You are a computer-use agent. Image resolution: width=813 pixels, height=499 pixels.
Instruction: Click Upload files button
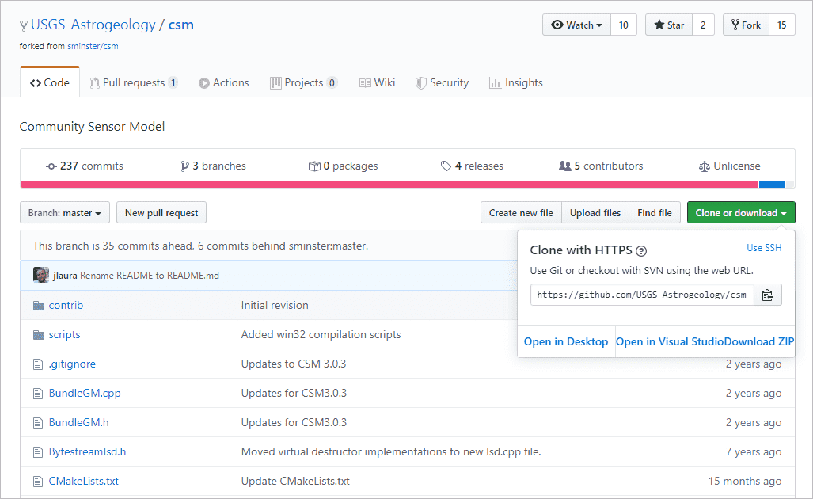point(595,213)
